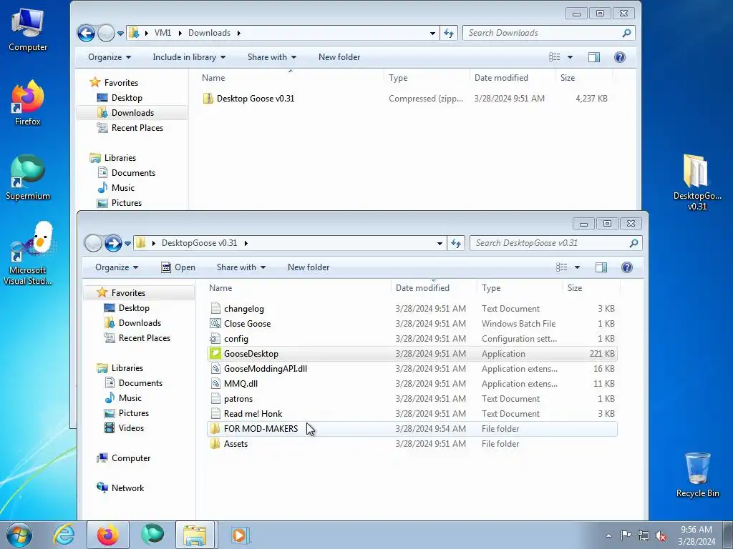Select the Close Goose batch file

(412, 324)
